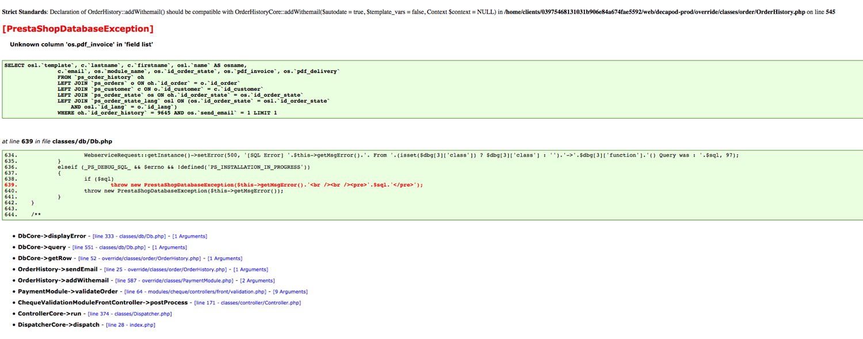Click the DbCore->query stack entry name

pos(42,247)
